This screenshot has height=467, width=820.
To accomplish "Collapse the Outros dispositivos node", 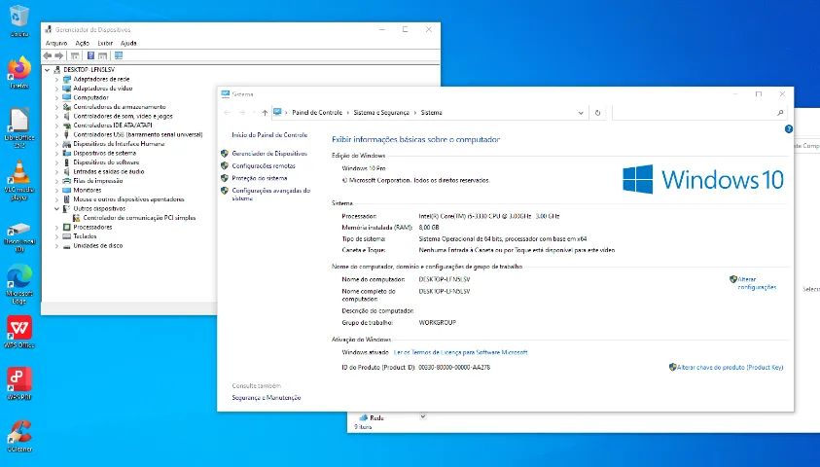I will coord(56,208).
